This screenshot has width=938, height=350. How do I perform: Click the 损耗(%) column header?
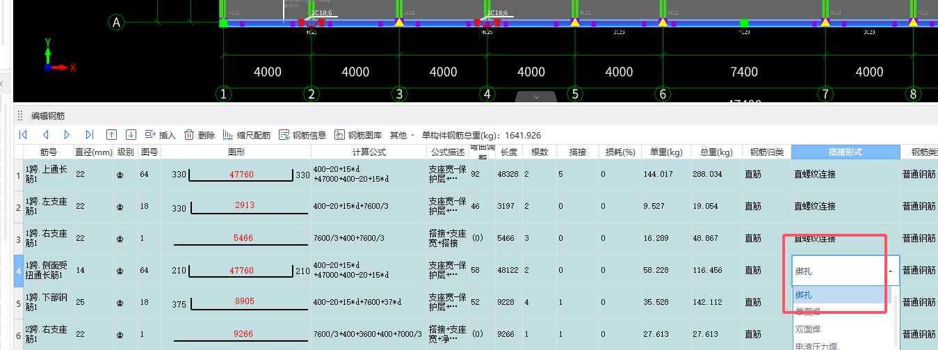(x=620, y=152)
